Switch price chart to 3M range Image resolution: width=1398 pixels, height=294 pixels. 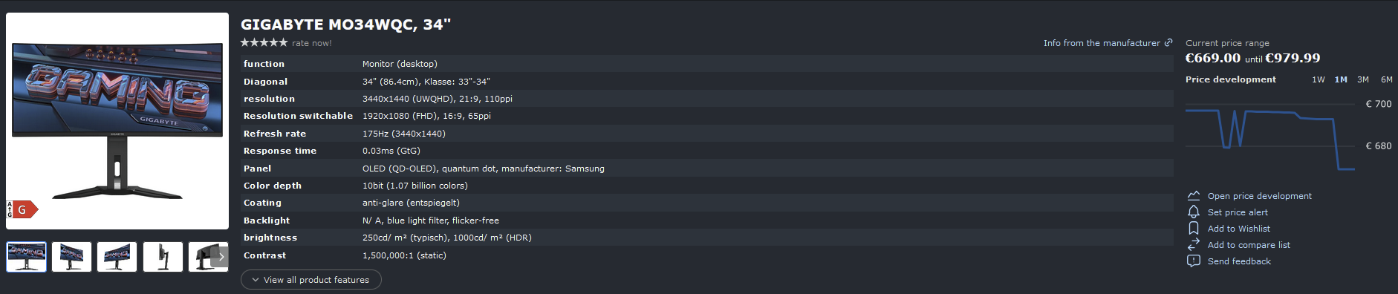click(x=1363, y=79)
